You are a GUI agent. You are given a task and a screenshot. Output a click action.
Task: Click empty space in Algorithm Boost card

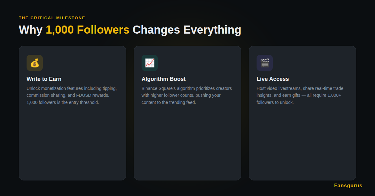pos(187,143)
